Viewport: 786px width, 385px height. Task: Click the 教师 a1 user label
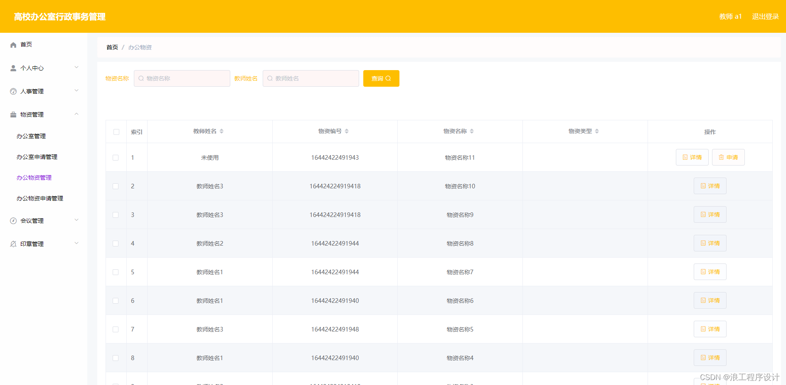point(730,17)
